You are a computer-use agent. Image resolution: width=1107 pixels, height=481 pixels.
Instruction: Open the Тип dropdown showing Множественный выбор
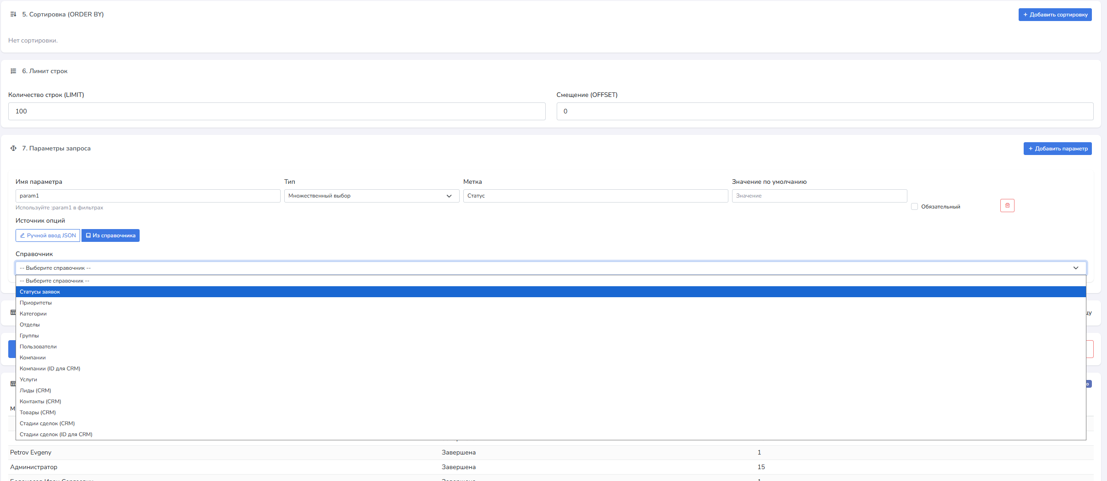(371, 196)
